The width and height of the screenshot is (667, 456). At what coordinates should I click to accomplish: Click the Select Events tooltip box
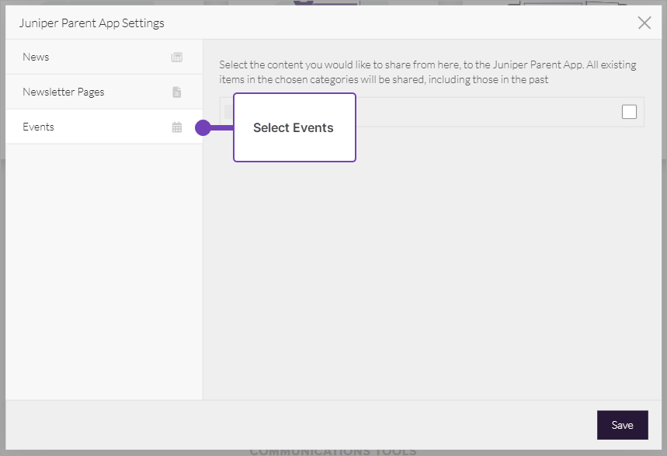coord(294,128)
